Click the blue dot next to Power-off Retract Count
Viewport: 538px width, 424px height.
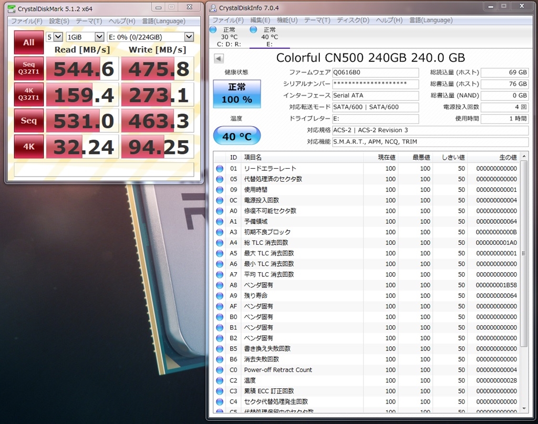point(219,370)
